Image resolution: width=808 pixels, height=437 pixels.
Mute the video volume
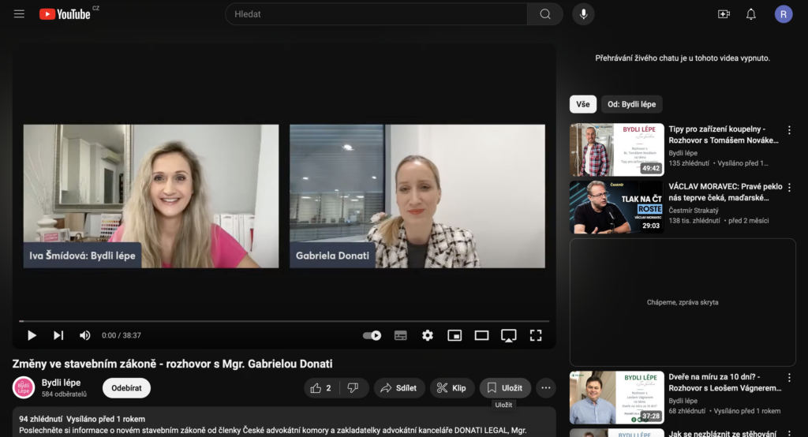[84, 335]
